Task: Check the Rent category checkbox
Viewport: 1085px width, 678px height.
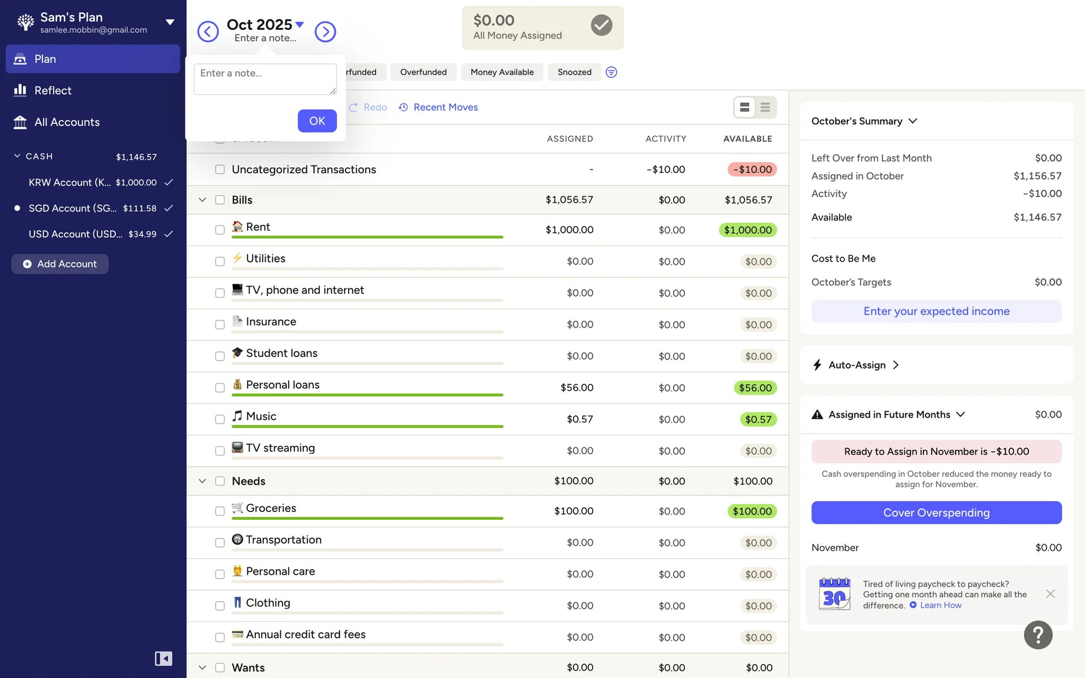Action: pyautogui.click(x=220, y=230)
